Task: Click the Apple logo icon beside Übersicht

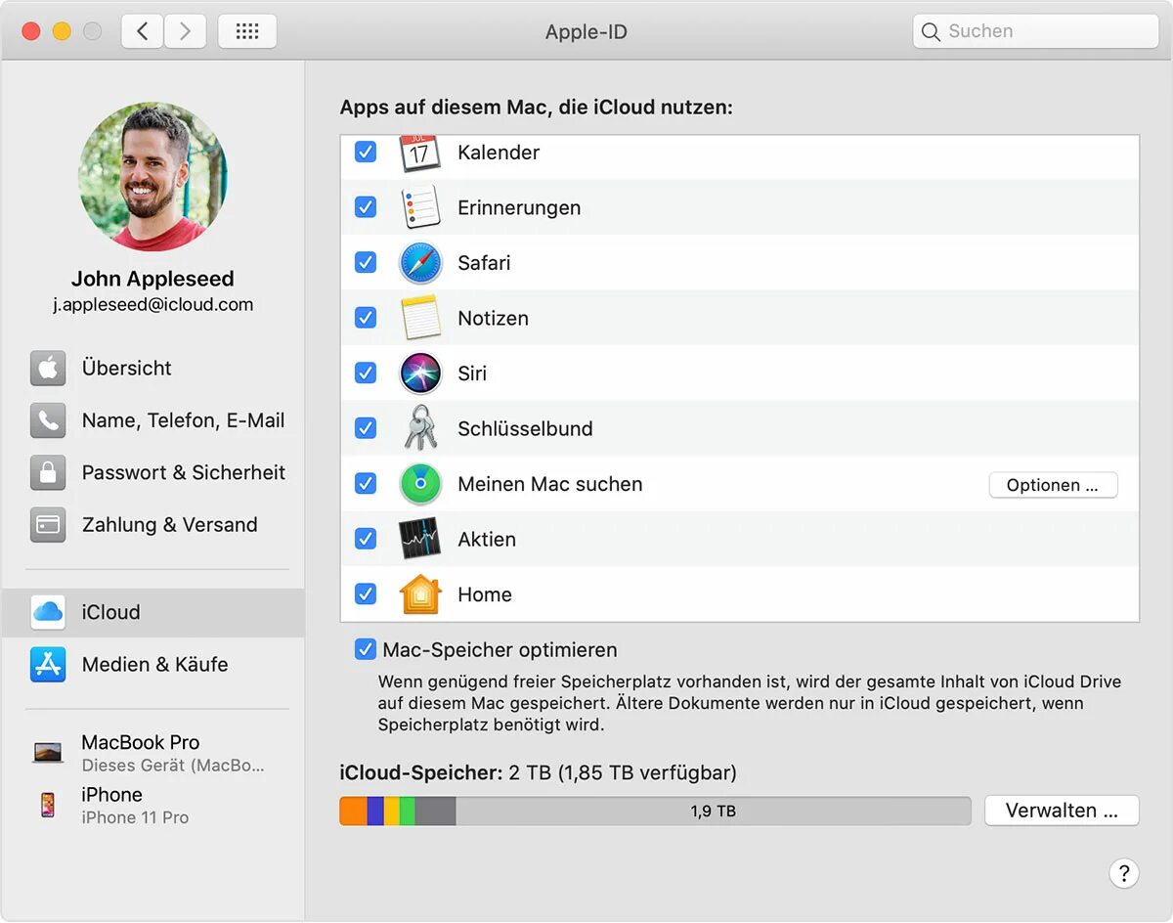Action: click(48, 369)
